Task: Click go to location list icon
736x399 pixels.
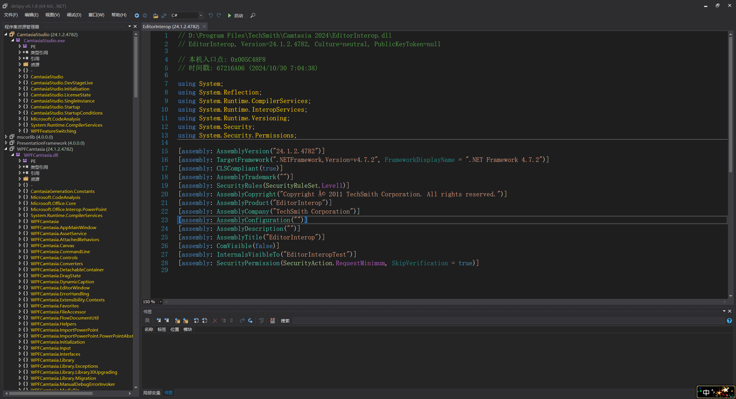Action: pyautogui.click(x=261, y=321)
